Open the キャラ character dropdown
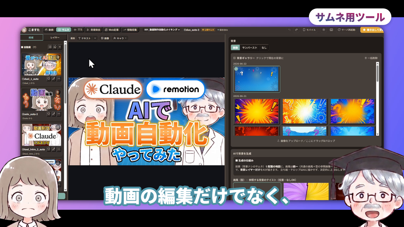Viewport: 404px width, 227px height. point(120,38)
